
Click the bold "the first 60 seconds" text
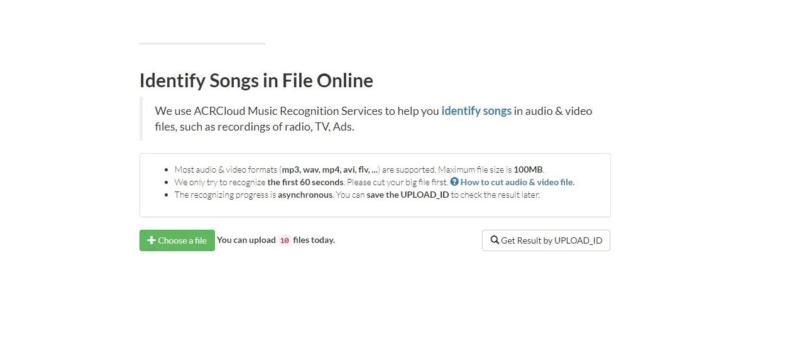click(x=305, y=182)
